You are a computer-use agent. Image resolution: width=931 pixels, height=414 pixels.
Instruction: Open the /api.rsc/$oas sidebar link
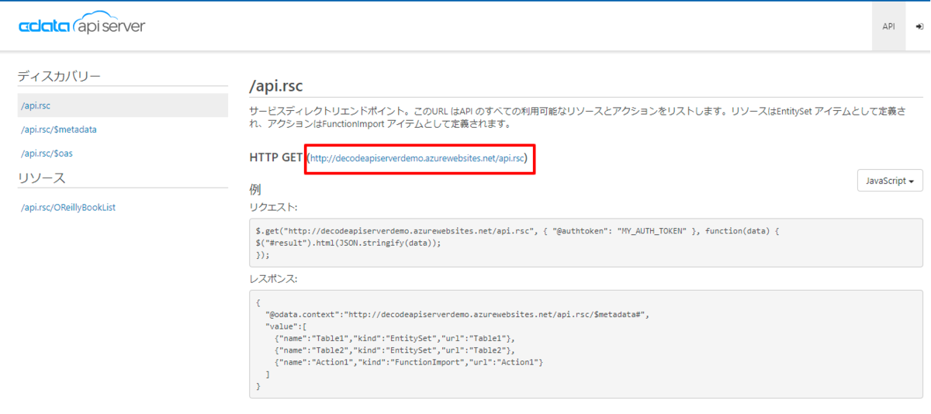pyautogui.click(x=47, y=154)
